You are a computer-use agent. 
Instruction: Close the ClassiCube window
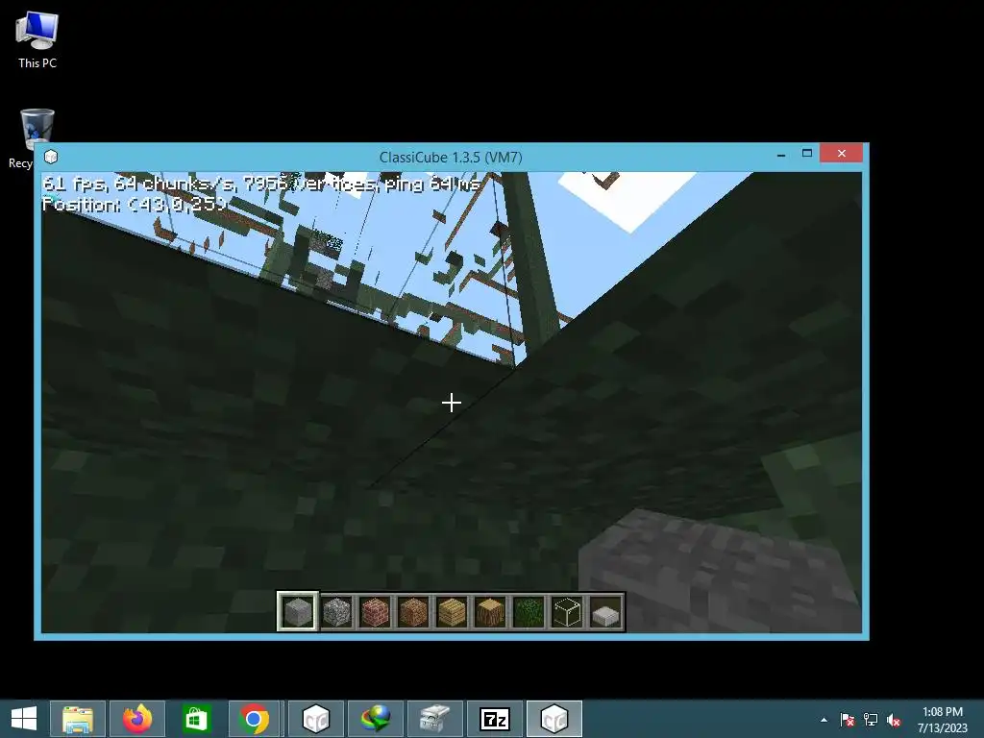842,154
